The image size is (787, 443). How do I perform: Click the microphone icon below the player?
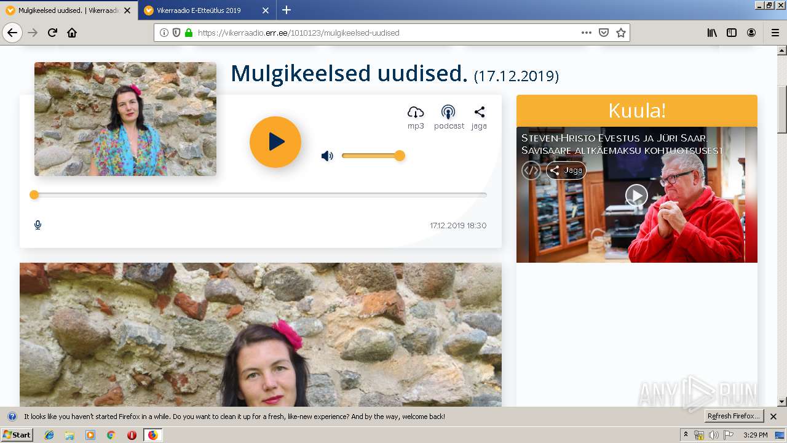(38, 225)
